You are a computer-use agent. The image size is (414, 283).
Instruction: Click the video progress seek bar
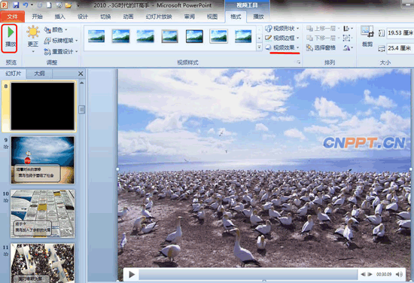[x=248, y=275]
